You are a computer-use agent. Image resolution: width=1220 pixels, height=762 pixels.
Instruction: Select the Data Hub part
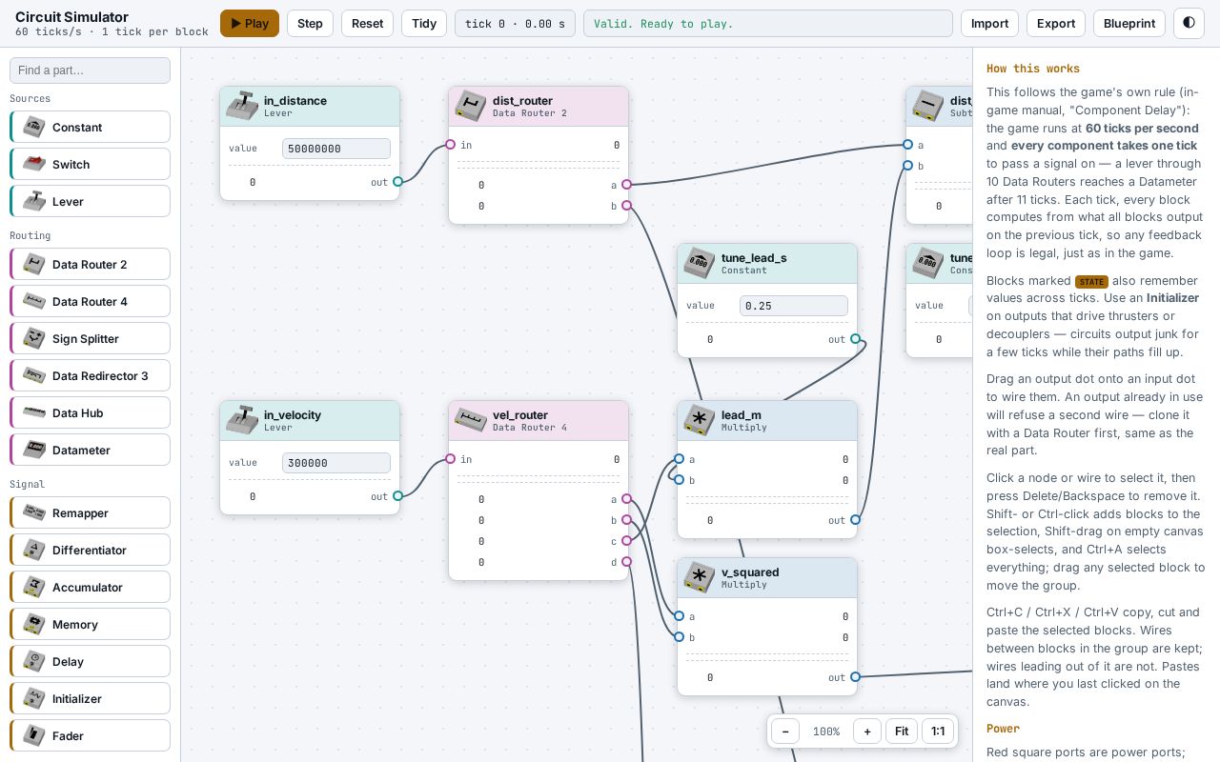(x=90, y=412)
